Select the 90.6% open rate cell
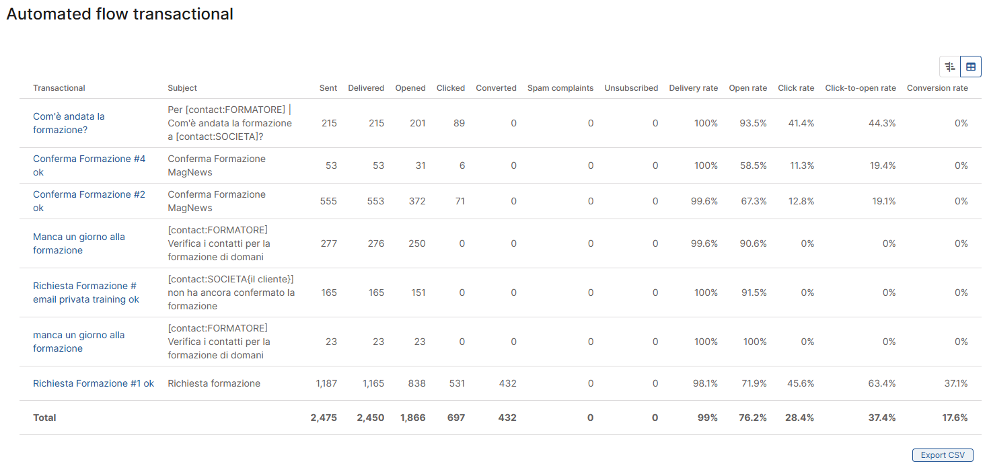This screenshot has height=468, width=989. (754, 243)
